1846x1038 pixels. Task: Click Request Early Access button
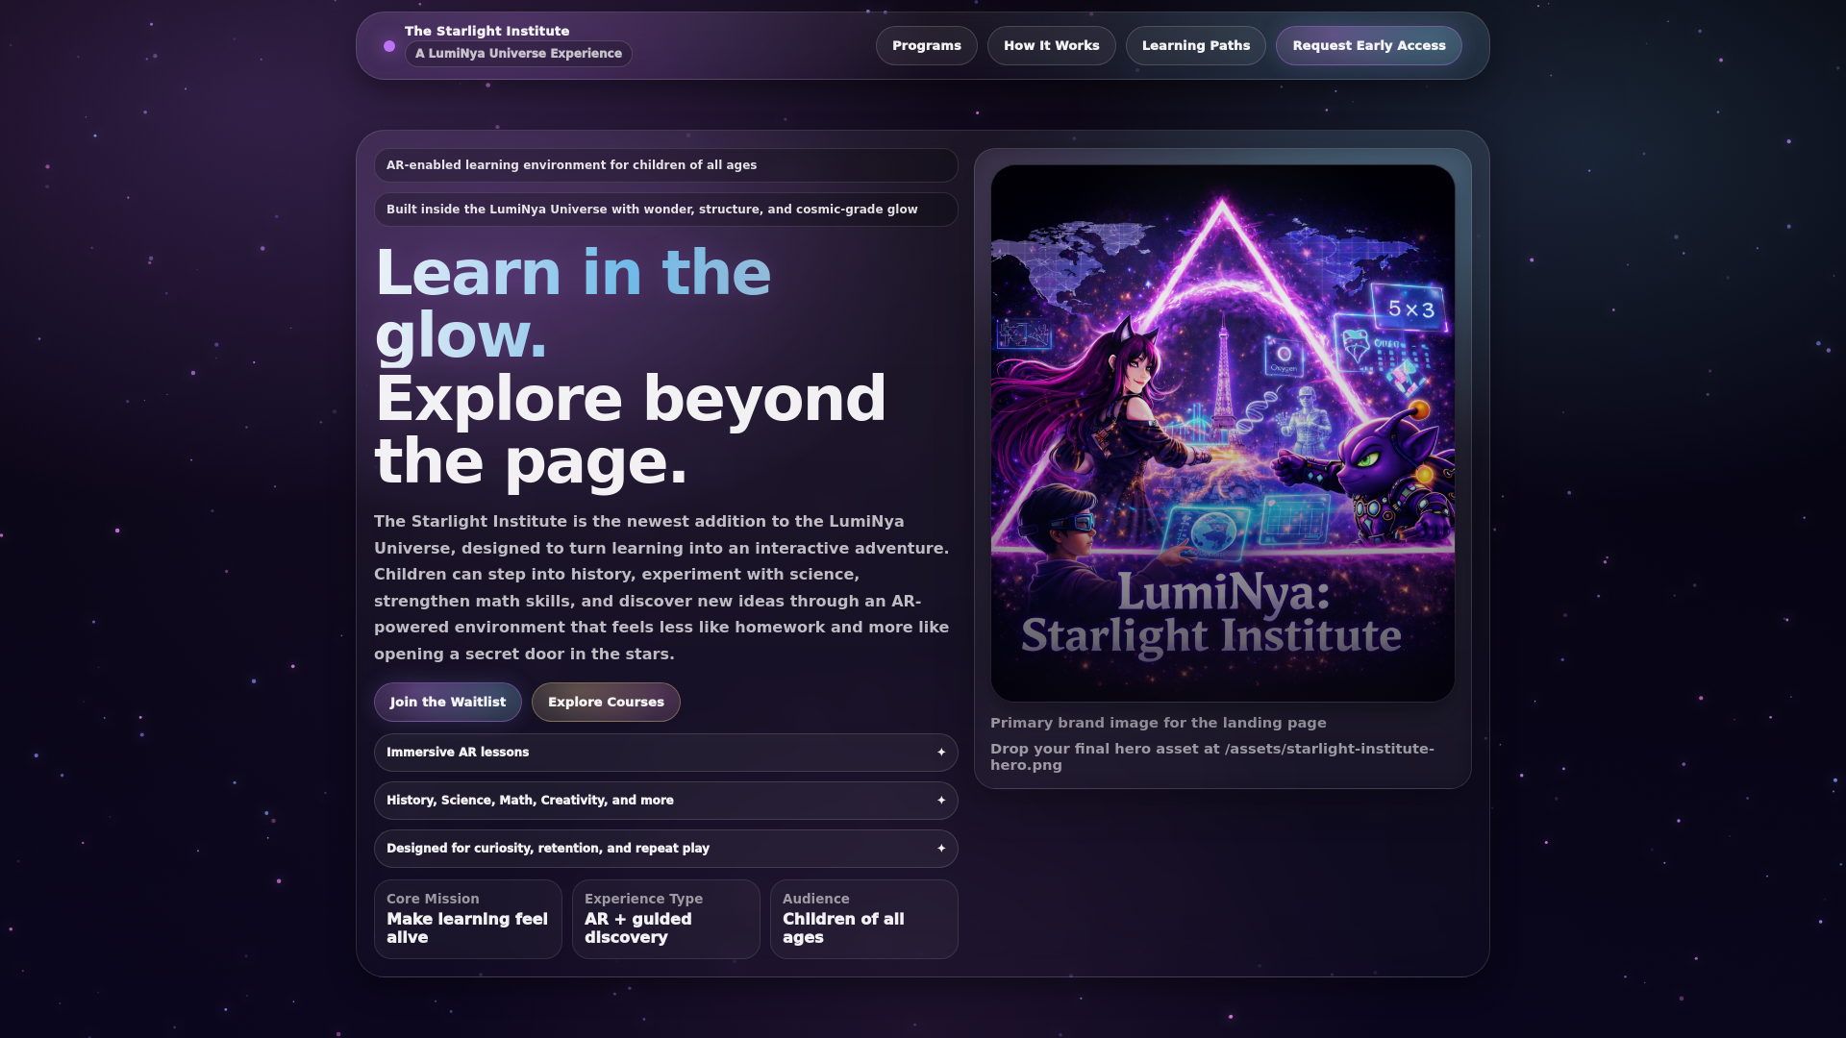coord(1368,46)
